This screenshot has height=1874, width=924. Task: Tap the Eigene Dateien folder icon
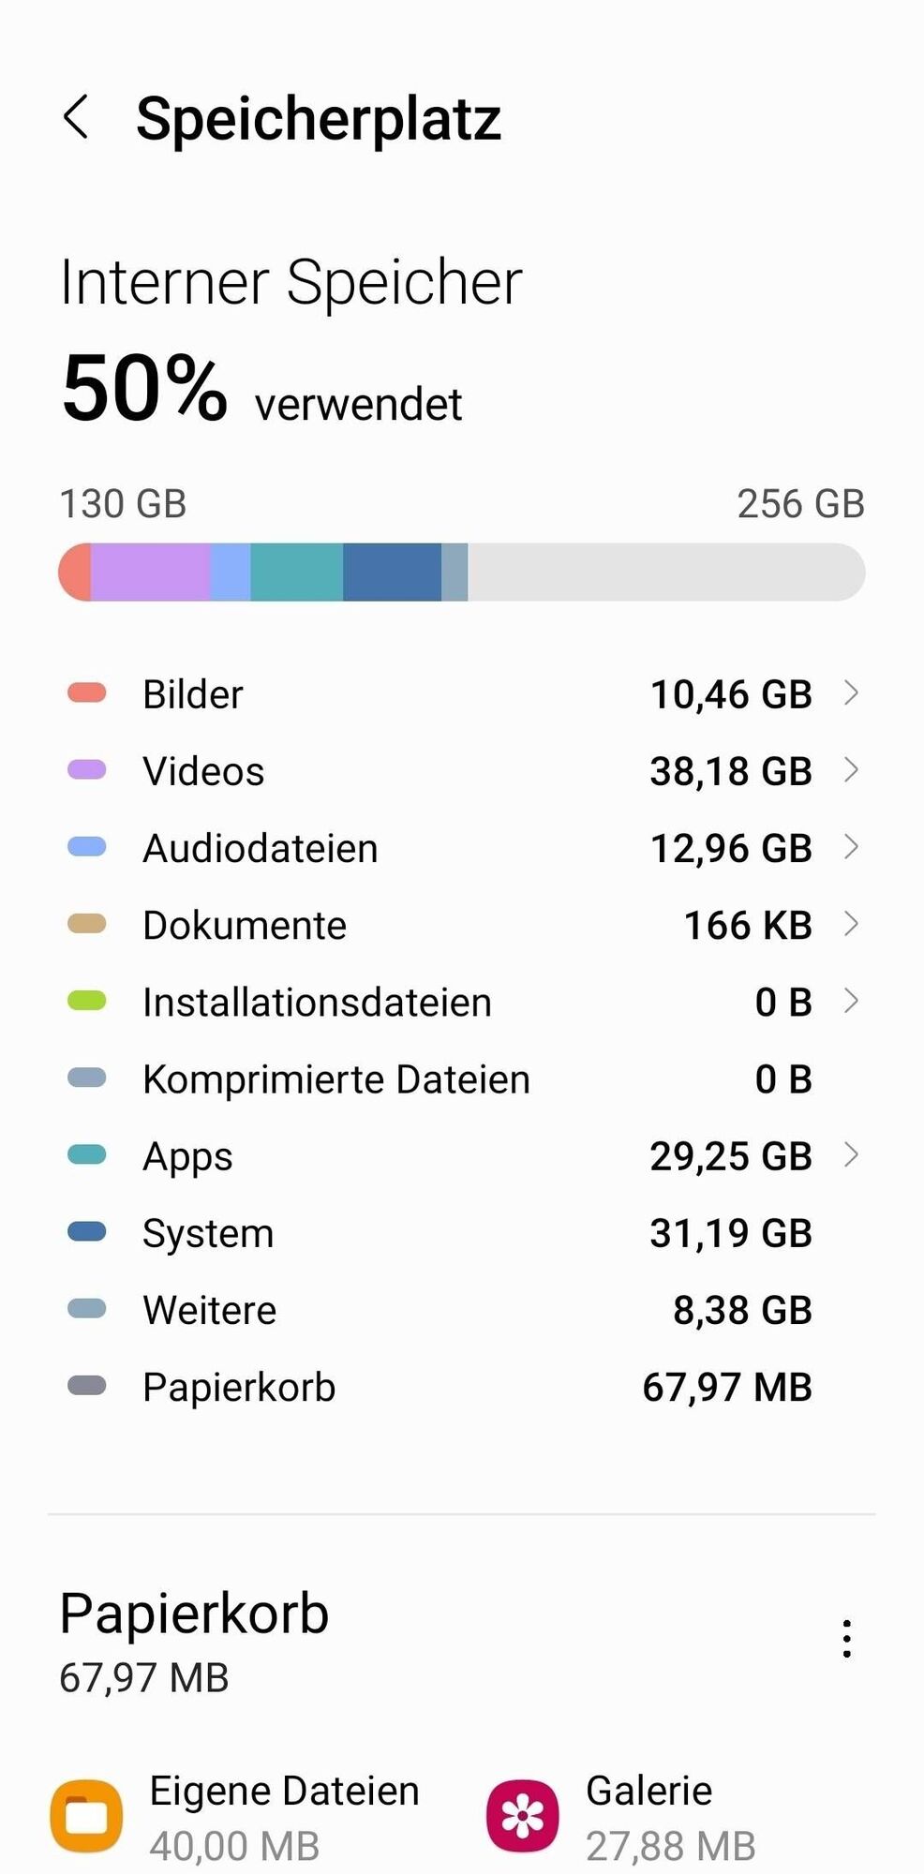point(86,1816)
